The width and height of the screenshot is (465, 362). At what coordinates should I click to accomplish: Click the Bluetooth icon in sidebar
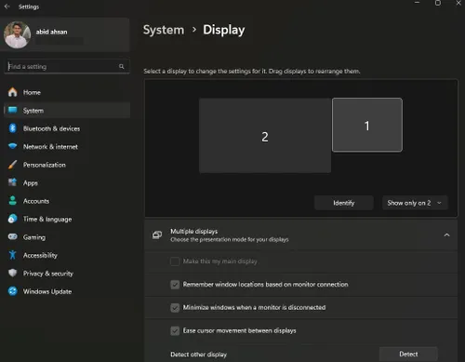(x=12, y=128)
